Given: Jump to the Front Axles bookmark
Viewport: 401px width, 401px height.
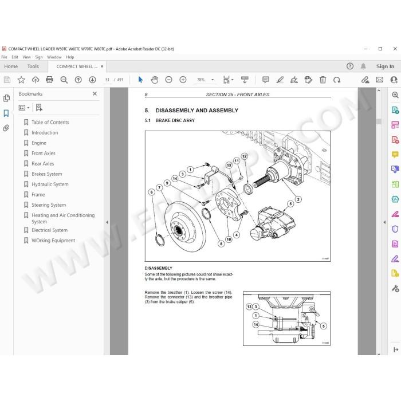Looking at the screenshot, I should point(44,153).
